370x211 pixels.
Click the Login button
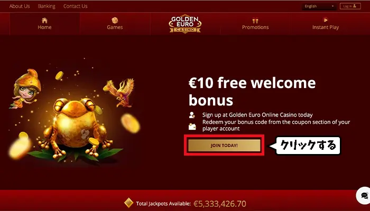tap(350, 6)
